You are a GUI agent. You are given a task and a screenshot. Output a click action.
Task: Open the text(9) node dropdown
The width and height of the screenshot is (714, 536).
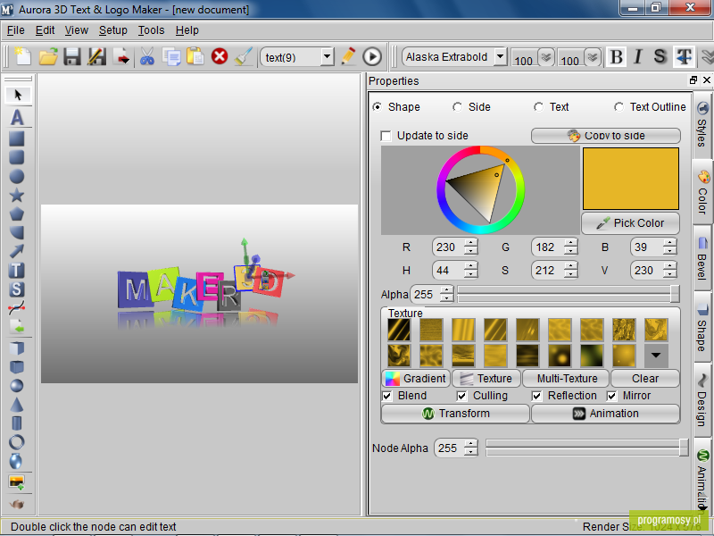tap(327, 57)
